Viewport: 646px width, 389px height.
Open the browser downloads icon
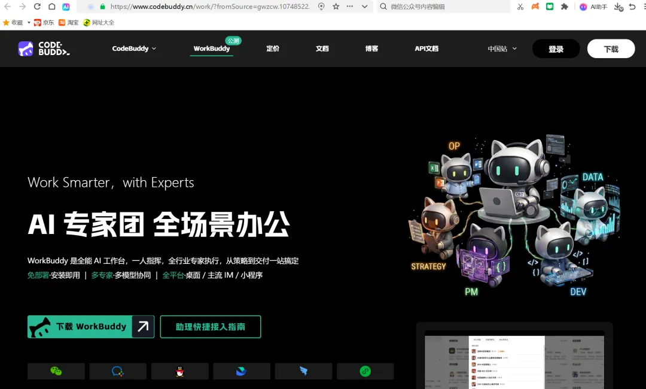click(618, 7)
